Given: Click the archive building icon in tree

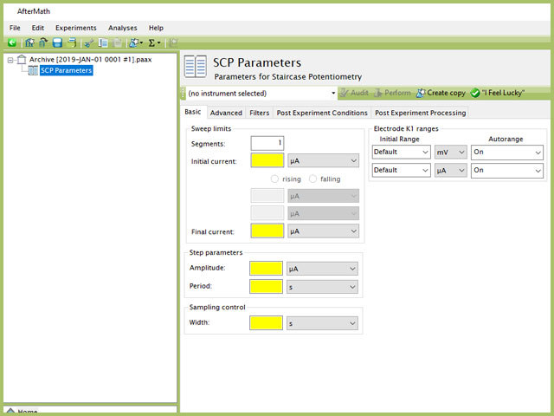Looking at the screenshot, I should [x=22, y=60].
